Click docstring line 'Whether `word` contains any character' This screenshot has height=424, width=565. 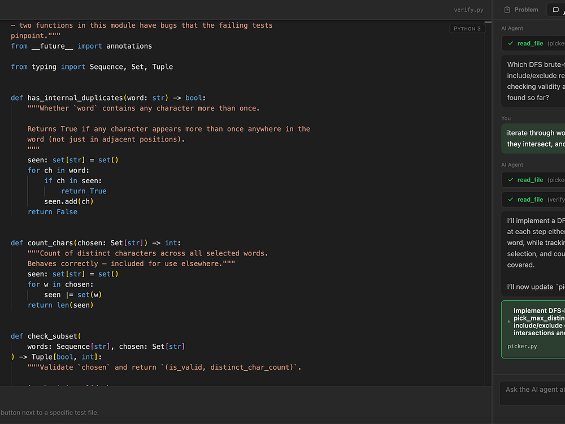coord(144,108)
